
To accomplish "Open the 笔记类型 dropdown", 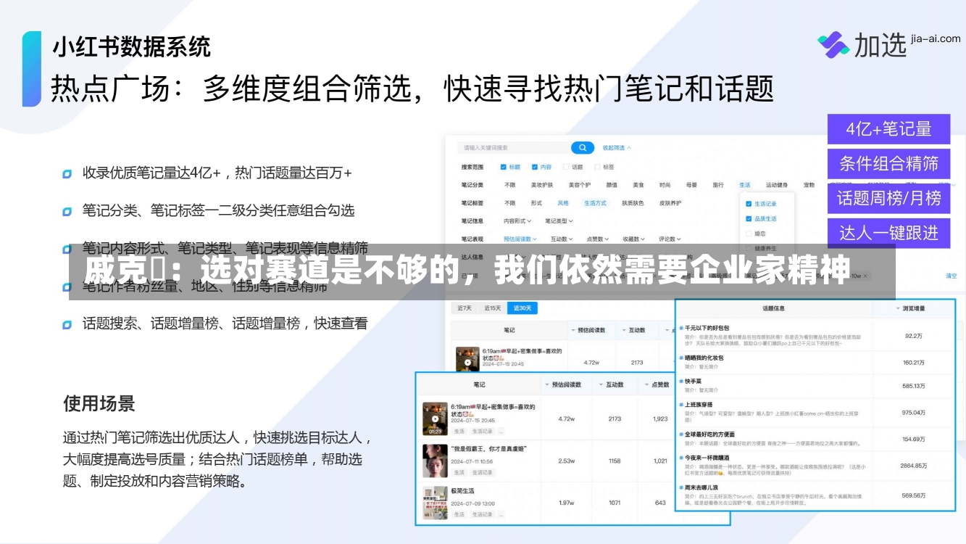I will click(559, 221).
